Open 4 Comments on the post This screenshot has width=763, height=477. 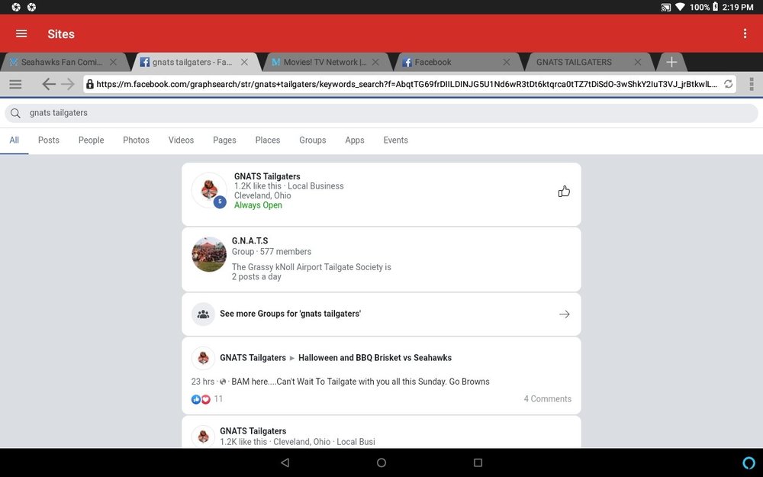coord(547,399)
